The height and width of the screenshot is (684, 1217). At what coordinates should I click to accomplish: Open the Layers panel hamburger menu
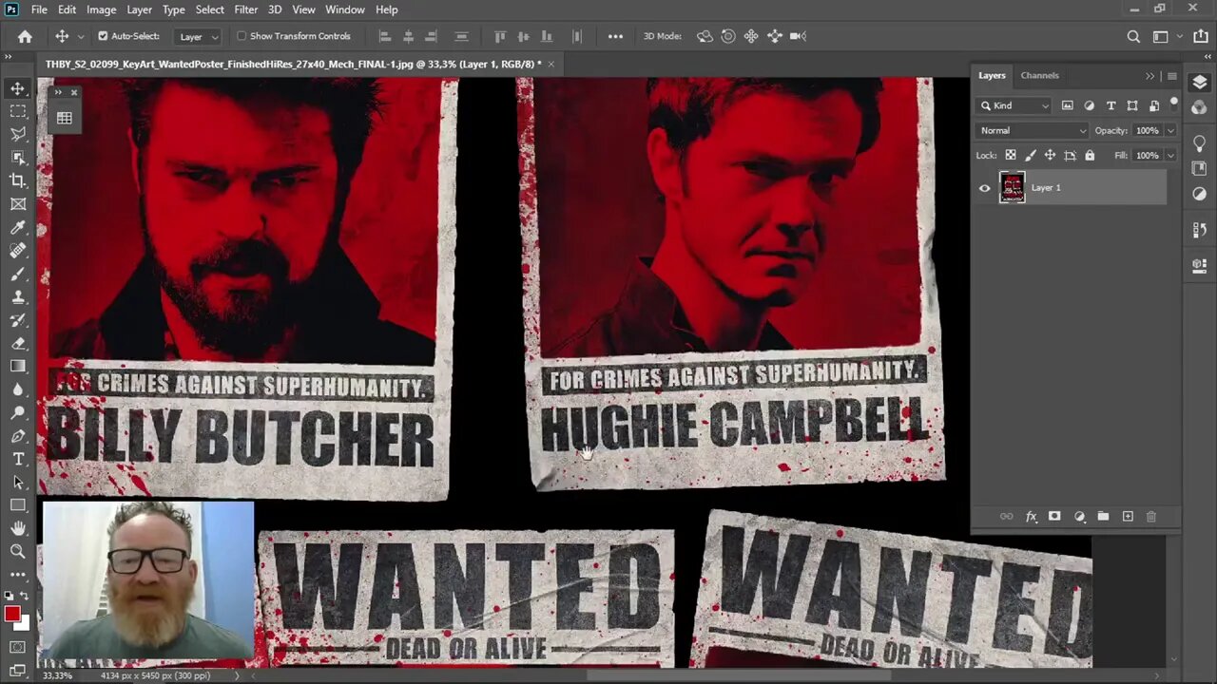1171,76
